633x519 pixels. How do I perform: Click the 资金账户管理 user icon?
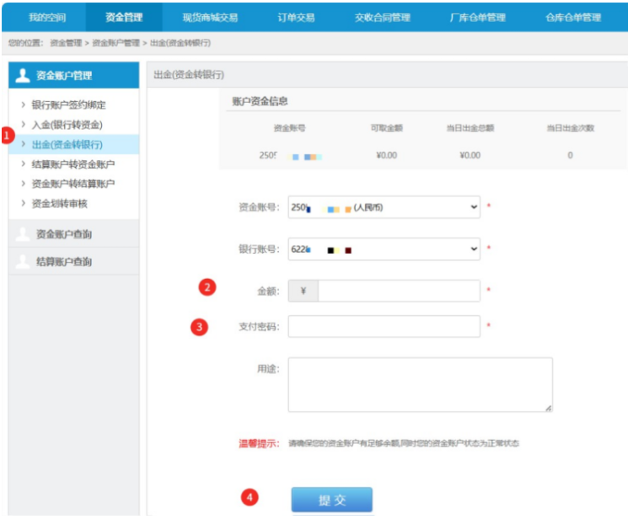(23, 76)
